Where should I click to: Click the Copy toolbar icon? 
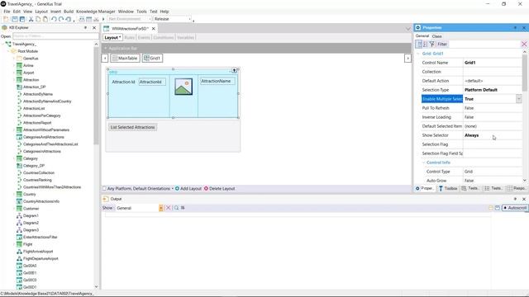click(38, 19)
